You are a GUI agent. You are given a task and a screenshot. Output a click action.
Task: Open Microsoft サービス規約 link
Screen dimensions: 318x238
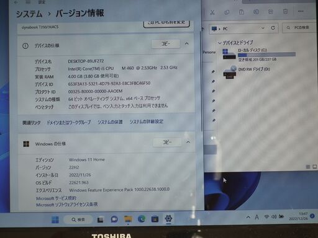click(x=56, y=198)
